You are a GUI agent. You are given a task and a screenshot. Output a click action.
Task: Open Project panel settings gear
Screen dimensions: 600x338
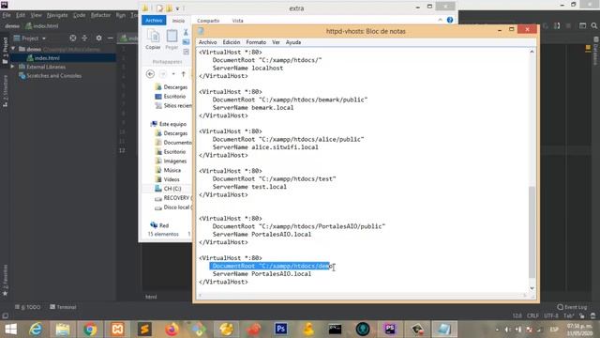98,38
